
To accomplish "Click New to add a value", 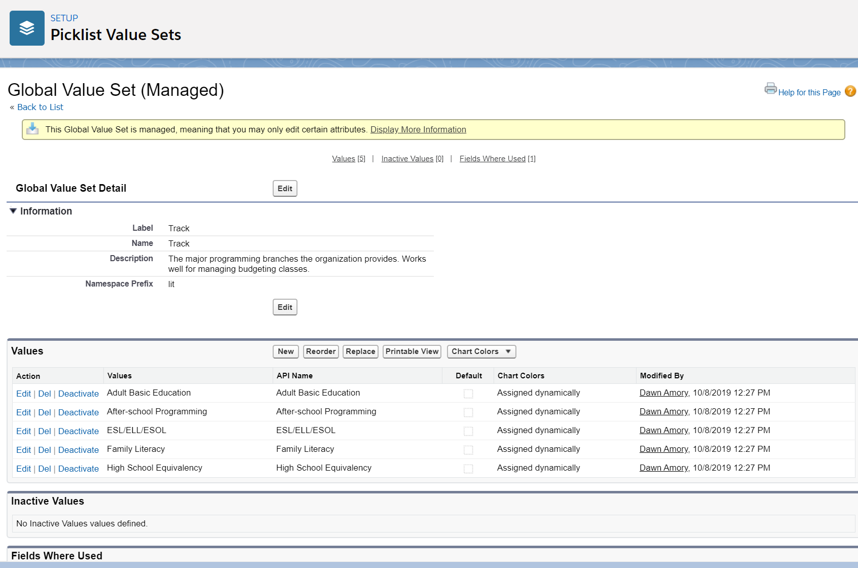I will pos(285,351).
